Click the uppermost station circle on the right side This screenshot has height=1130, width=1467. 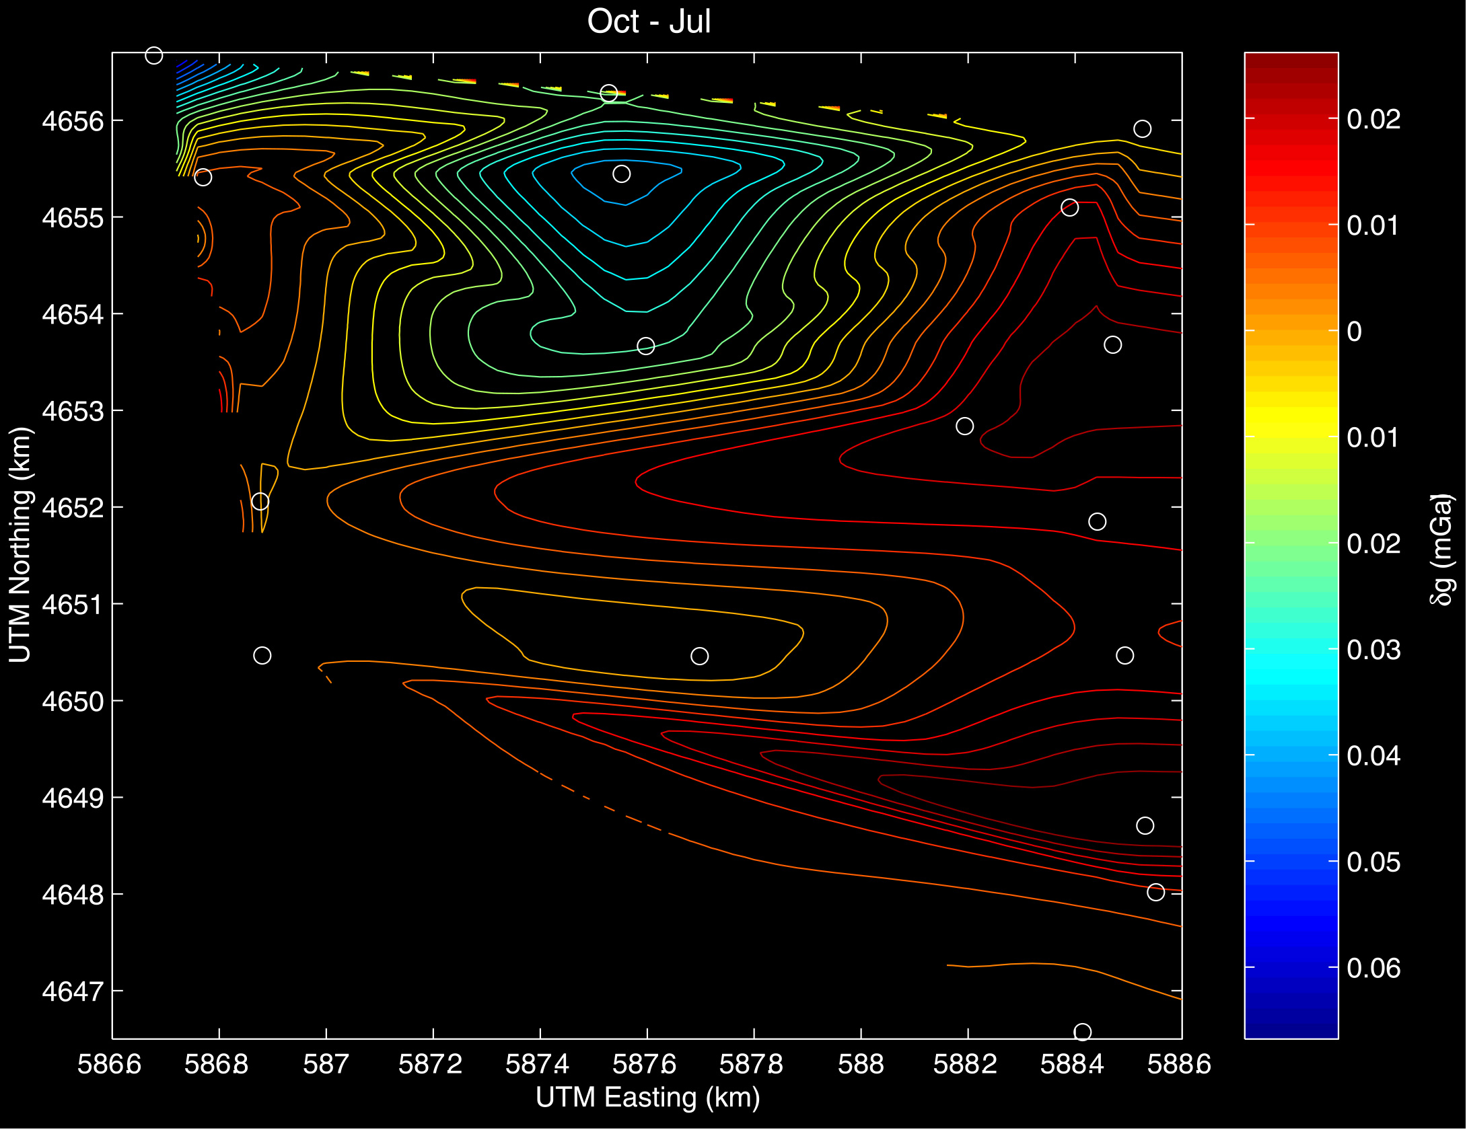tap(1142, 128)
